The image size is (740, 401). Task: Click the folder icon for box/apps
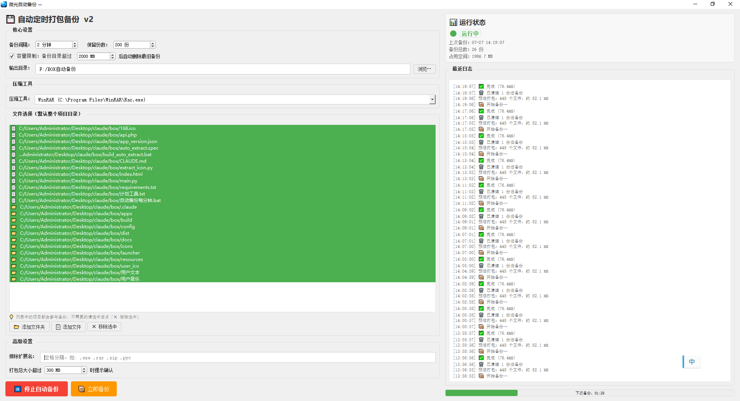click(14, 214)
